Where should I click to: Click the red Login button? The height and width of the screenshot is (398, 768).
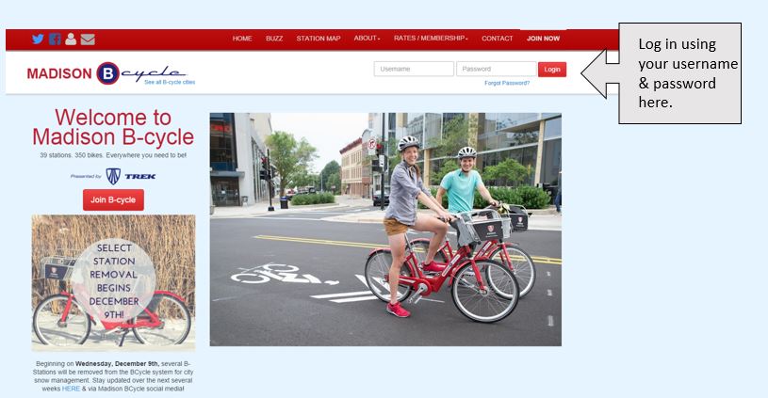pos(552,70)
